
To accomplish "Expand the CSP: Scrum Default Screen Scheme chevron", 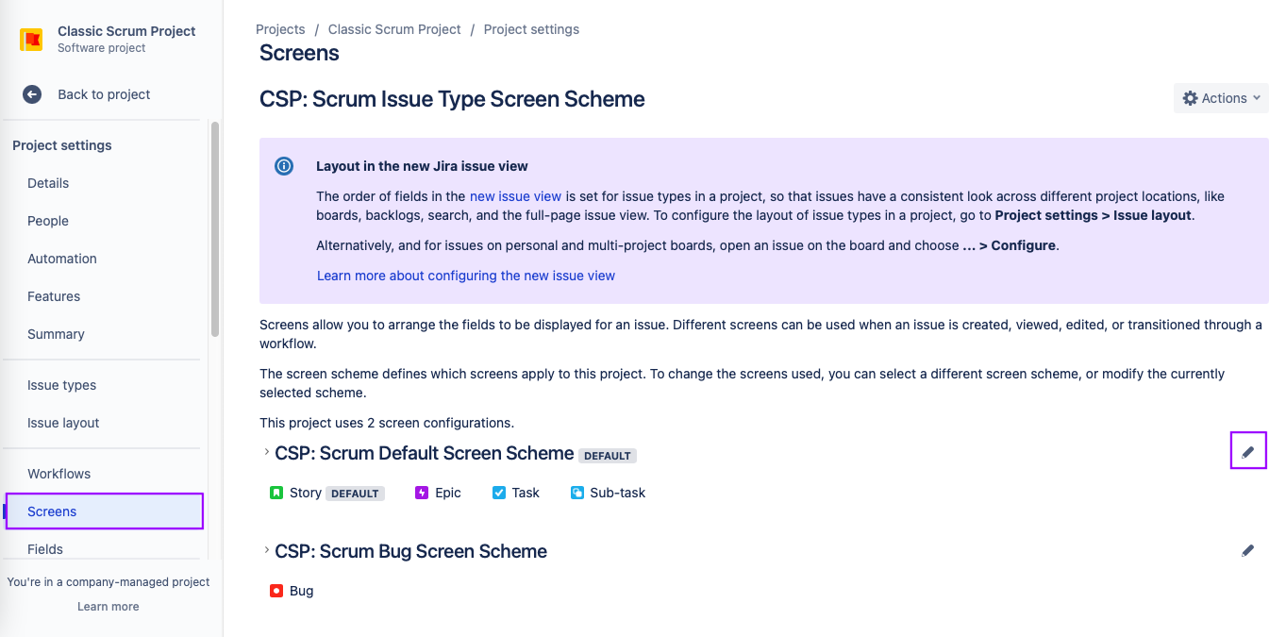I will click(267, 452).
